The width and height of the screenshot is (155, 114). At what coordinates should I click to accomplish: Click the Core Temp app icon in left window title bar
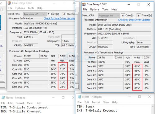point(9,3)
